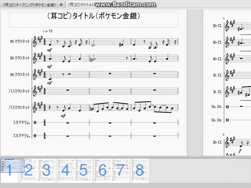This screenshot has width=251, height=188.
Task: Select measure number 6 on page two
Action: point(224,135)
